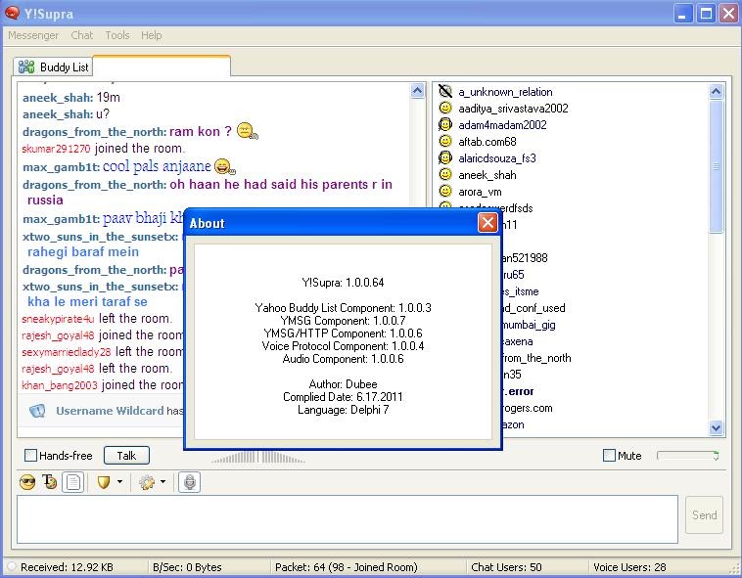Click 'Voice Users: 28' status entry
This screenshot has height=578, width=742.
[629, 567]
